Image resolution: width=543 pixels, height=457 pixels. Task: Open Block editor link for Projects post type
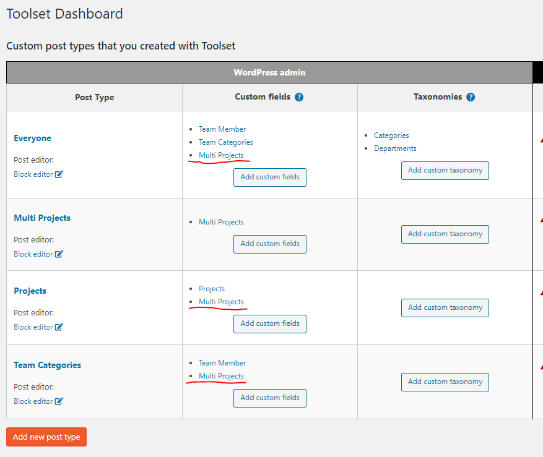(x=33, y=327)
